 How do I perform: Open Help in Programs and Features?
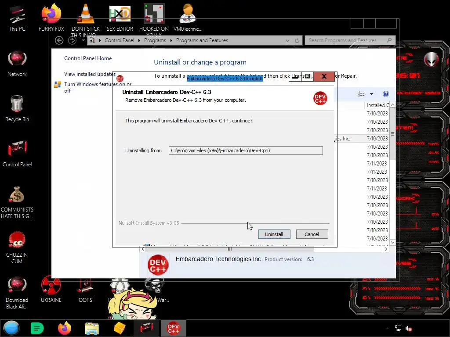point(386,94)
